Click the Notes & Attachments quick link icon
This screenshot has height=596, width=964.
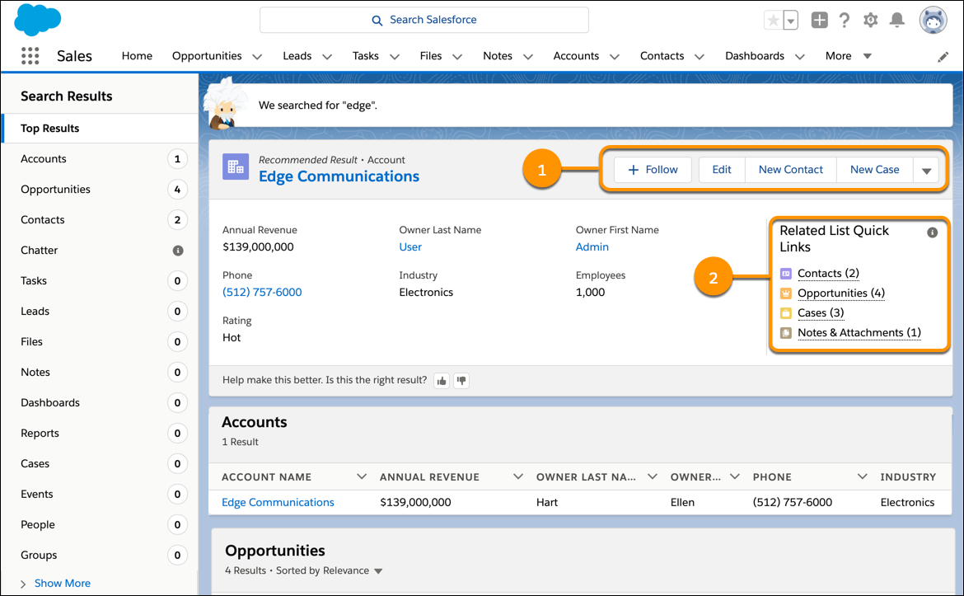click(786, 333)
